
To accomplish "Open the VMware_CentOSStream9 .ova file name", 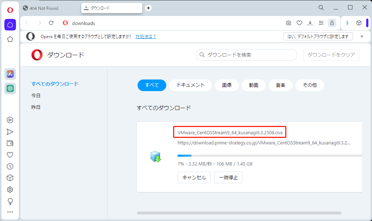I will (230, 132).
